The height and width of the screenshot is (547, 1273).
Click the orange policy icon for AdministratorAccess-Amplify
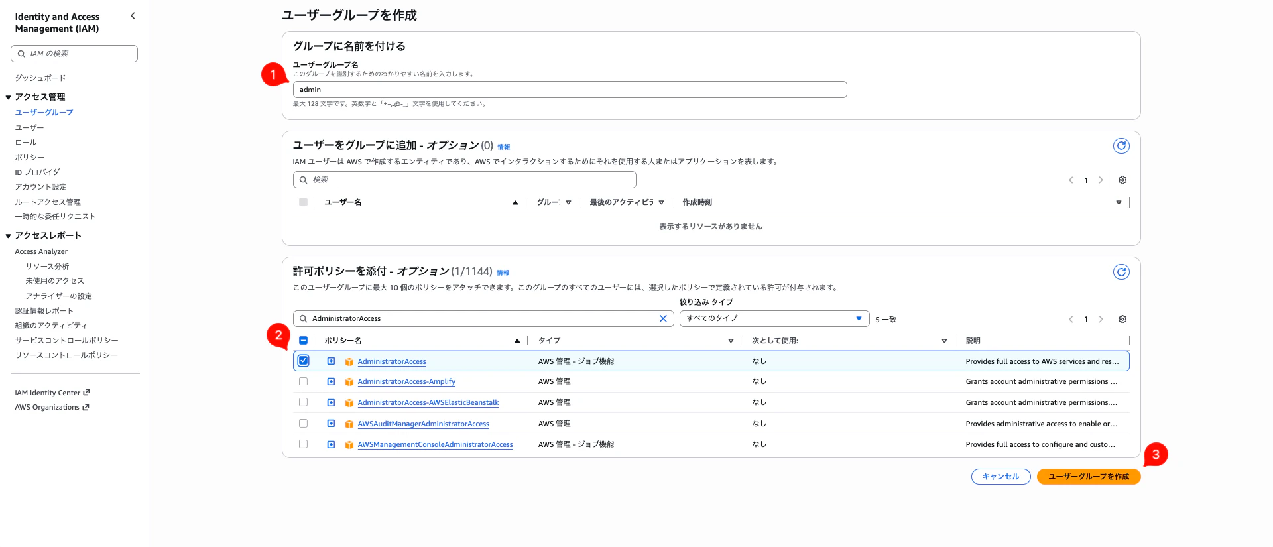pos(349,382)
